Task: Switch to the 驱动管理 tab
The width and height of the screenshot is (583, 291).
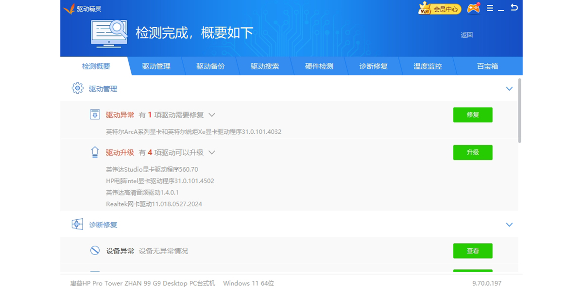Action: pos(156,66)
